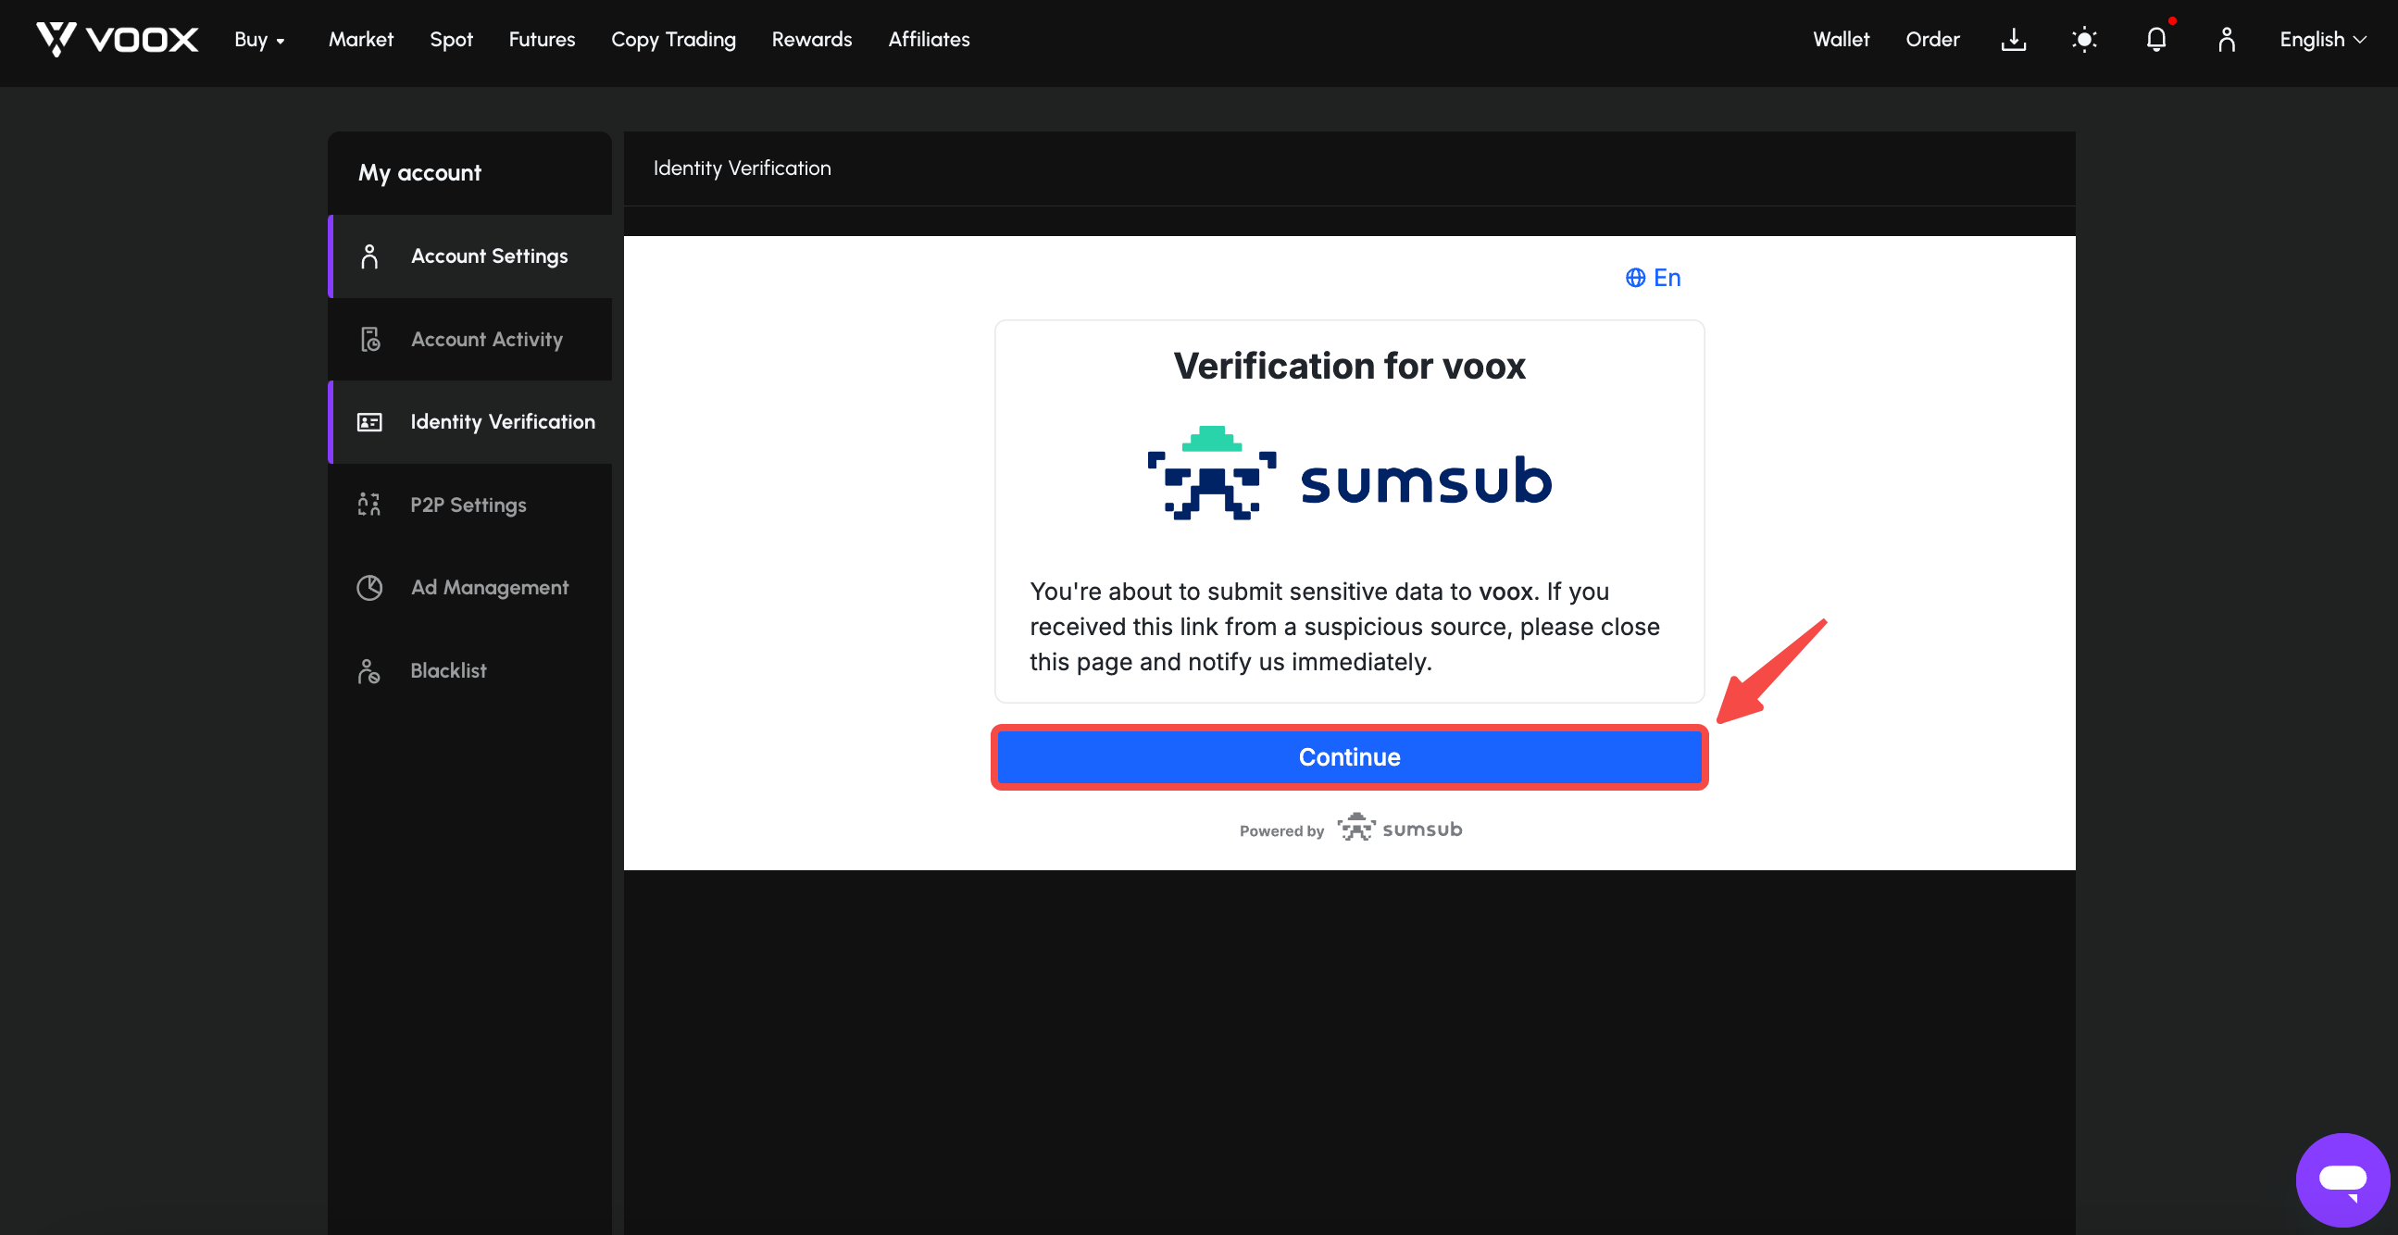The width and height of the screenshot is (2398, 1235).
Task: Select P2P Settings in sidebar
Action: pos(470,505)
